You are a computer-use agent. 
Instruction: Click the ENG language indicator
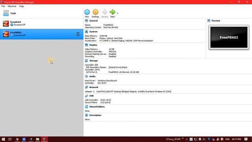[x=228, y=139]
